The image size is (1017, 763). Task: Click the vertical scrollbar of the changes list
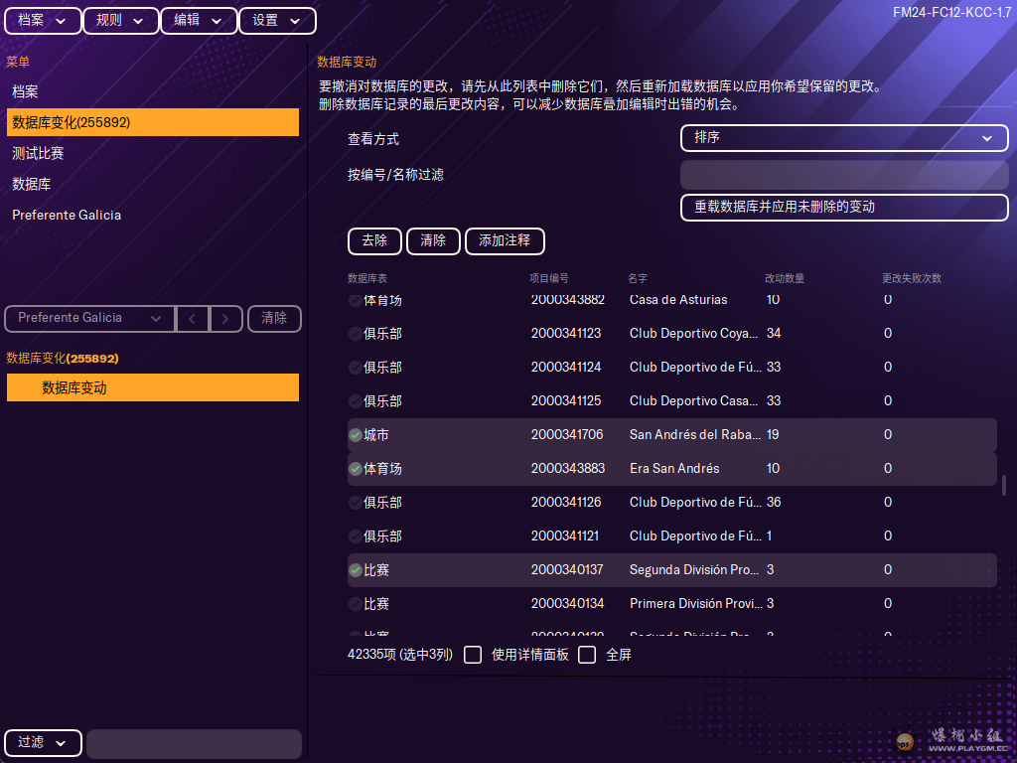tap(1004, 486)
